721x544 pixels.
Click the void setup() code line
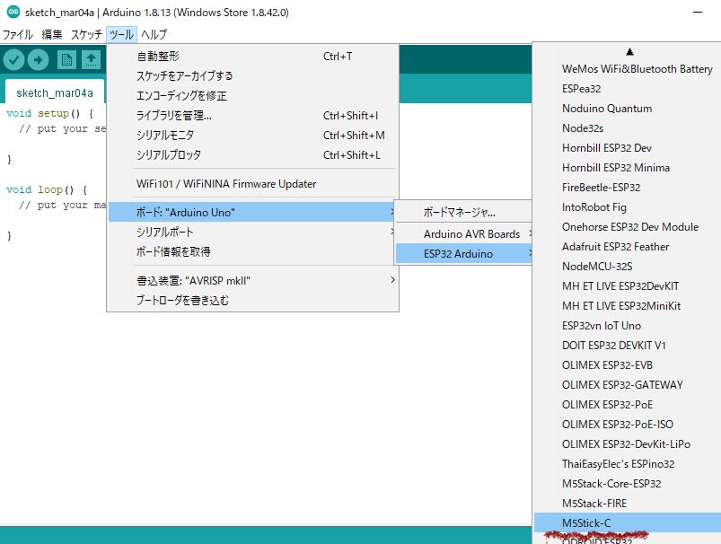click(49, 113)
